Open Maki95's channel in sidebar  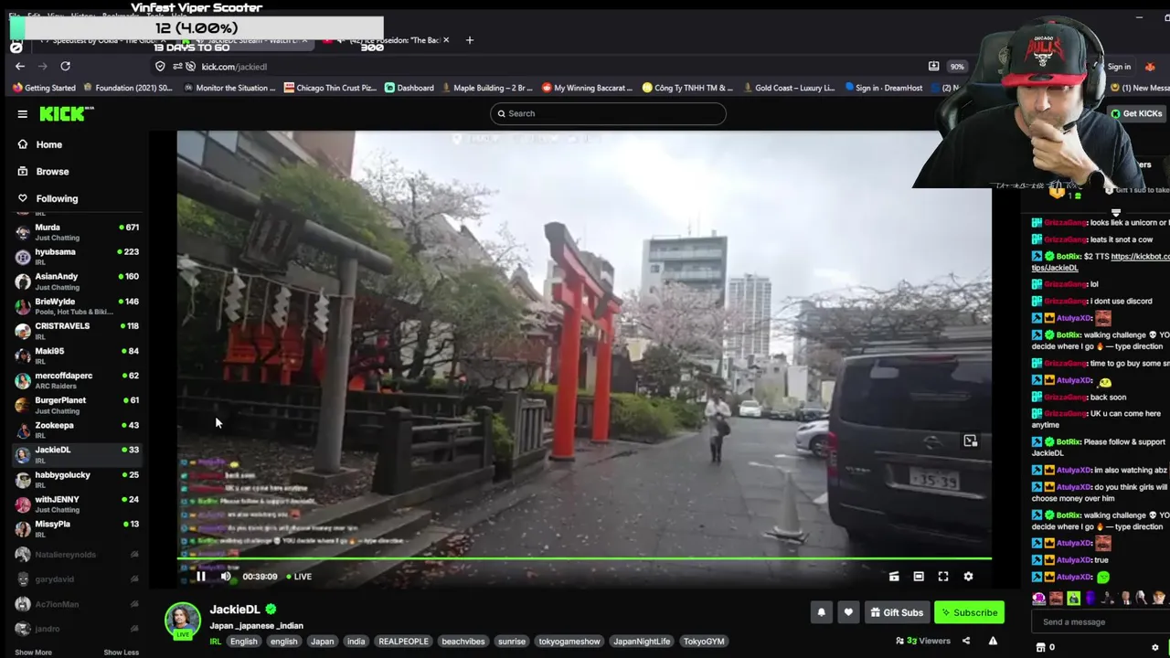coord(77,355)
